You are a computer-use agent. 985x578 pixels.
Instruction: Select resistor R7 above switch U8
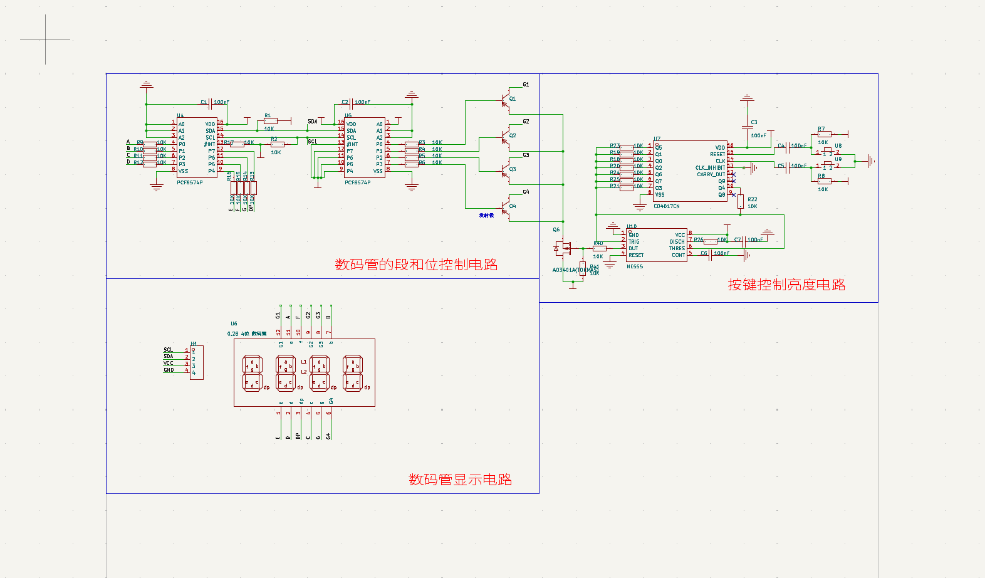[825, 134]
